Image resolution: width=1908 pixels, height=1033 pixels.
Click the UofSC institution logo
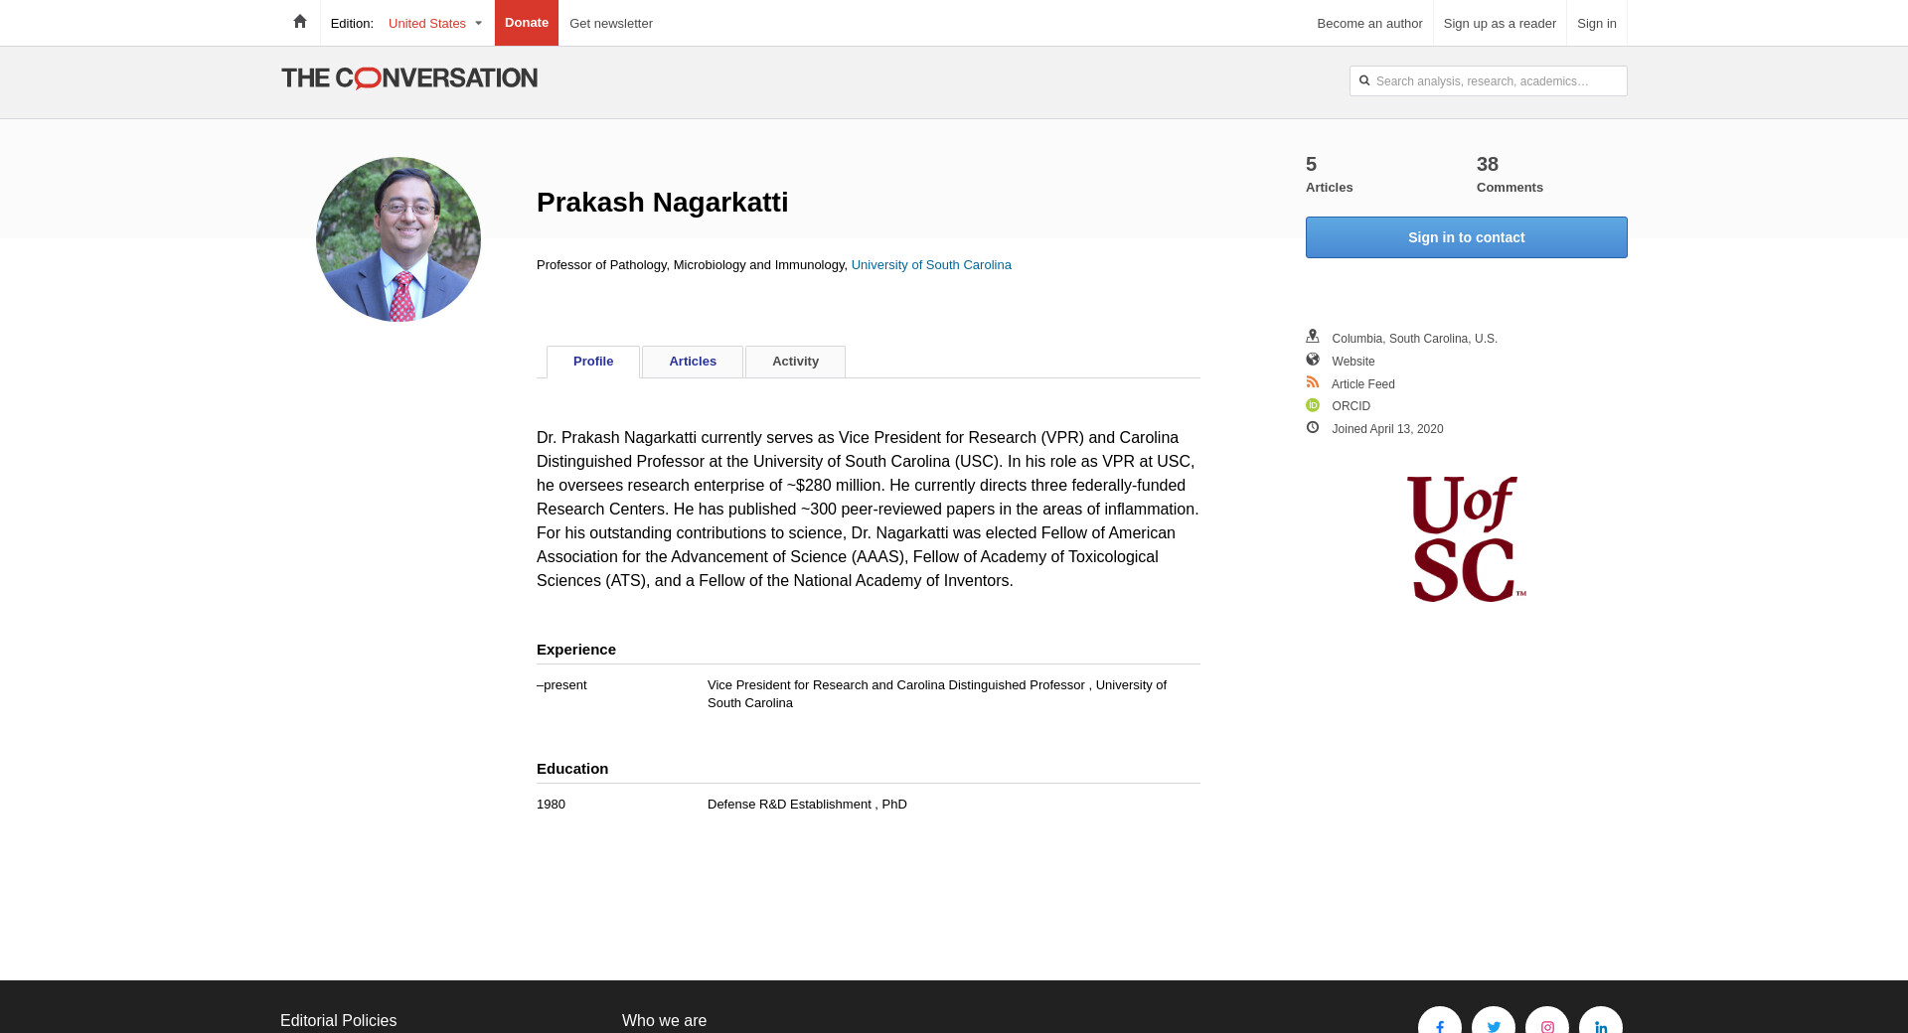1467,539
